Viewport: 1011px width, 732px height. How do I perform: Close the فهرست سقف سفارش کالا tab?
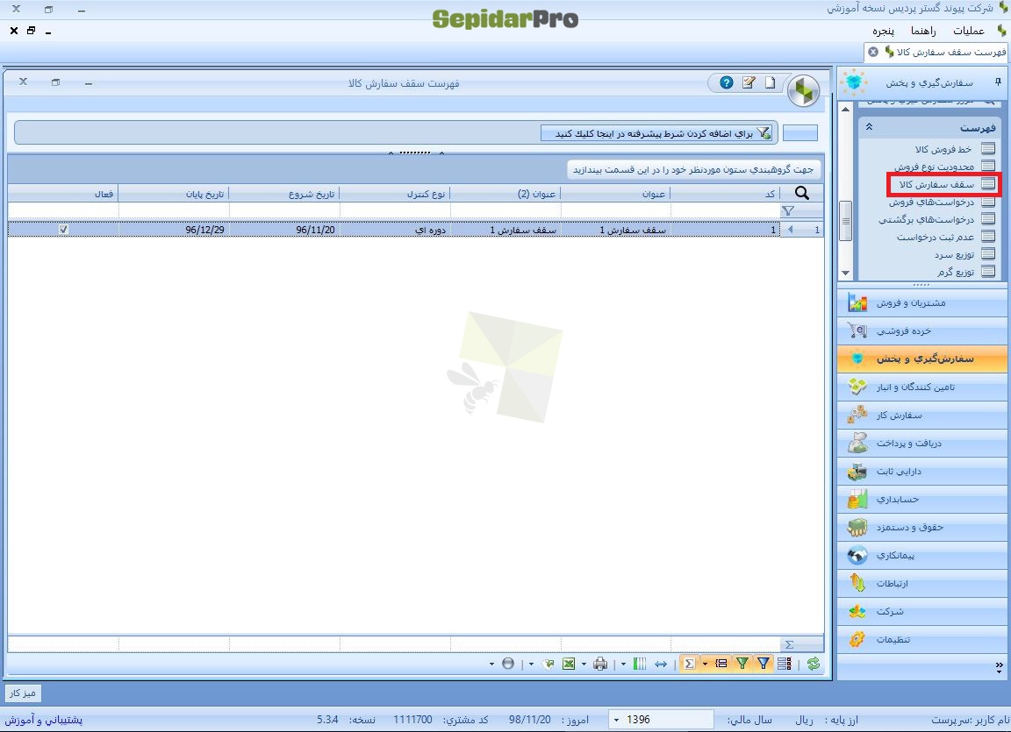pos(873,52)
